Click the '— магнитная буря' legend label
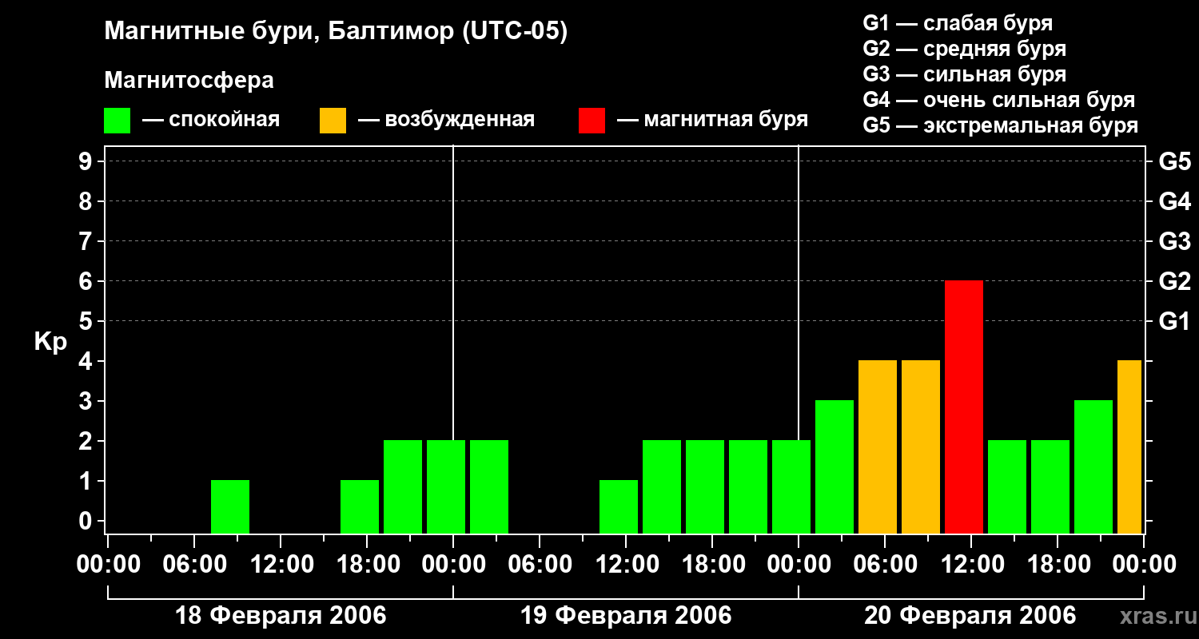Screen dimensions: 1199x639 (x=713, y=120)
